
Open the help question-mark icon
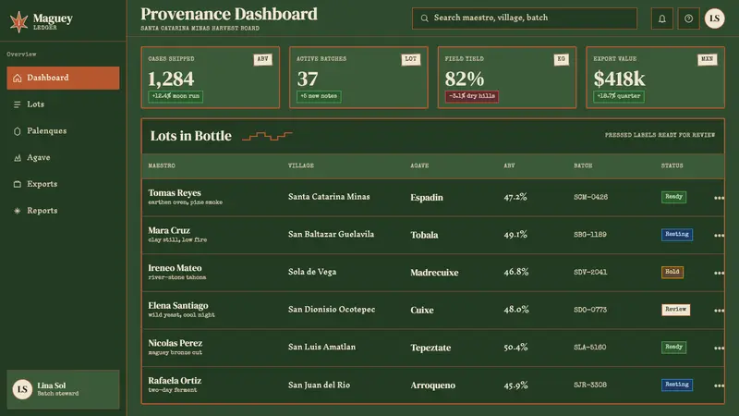pyautogui.click(x=688, y=18)
